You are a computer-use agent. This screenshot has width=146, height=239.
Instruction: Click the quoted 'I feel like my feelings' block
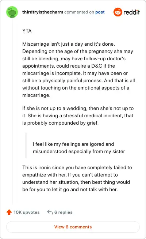[79, 148]
